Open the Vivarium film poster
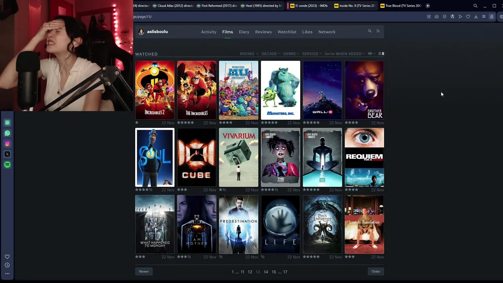 [239, 157]
